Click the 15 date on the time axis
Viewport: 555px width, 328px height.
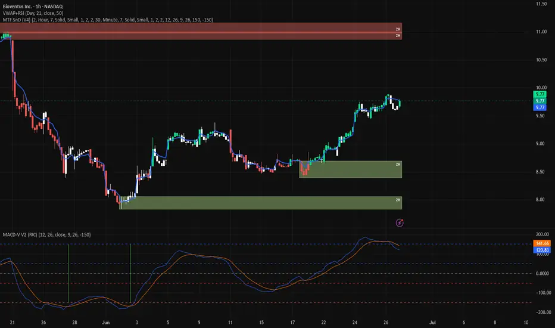coord(261,322)
